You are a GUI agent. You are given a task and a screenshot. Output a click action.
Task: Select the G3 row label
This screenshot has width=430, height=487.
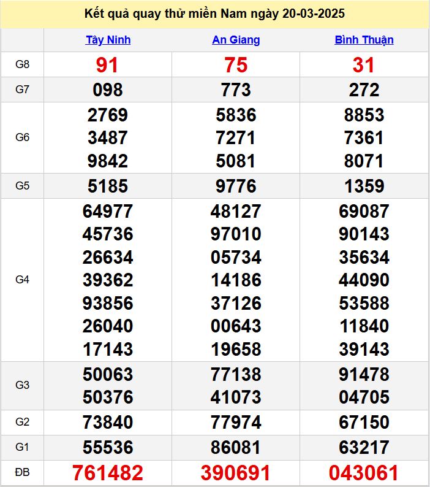point(22,385)
